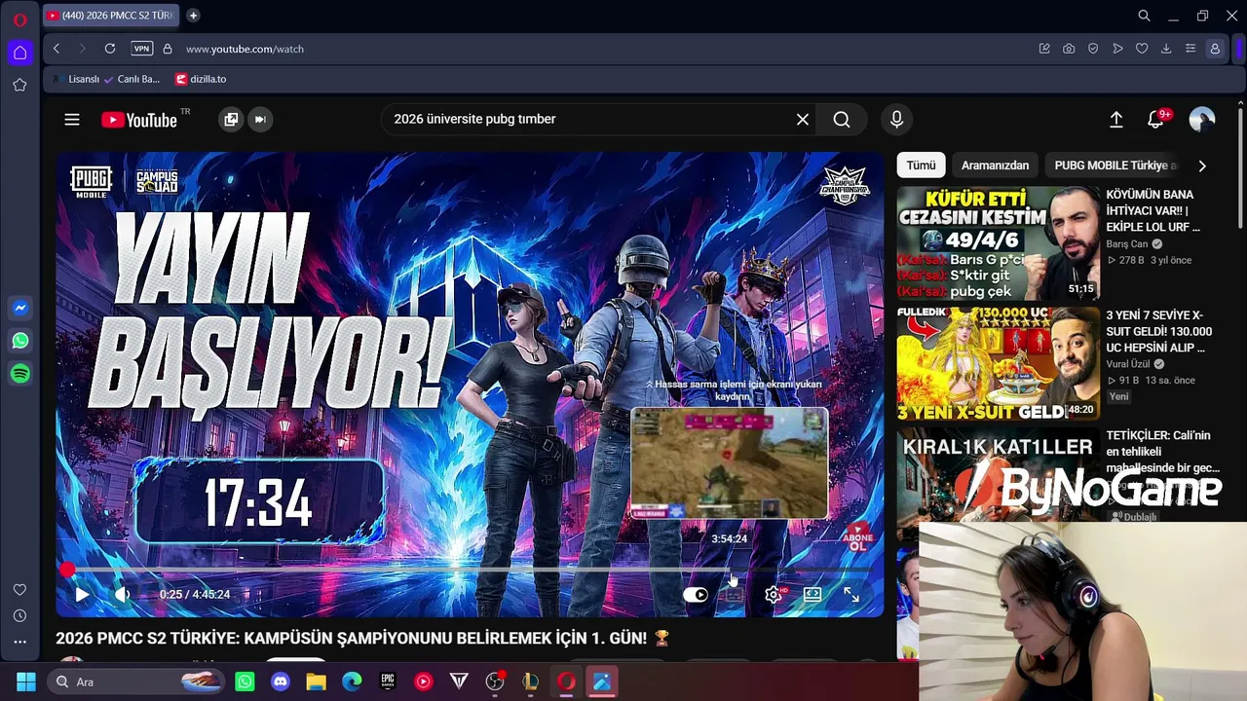Click the skip-next button beside the YouTube logo
Screen dimensions: 1247x701
coord(260,120)
